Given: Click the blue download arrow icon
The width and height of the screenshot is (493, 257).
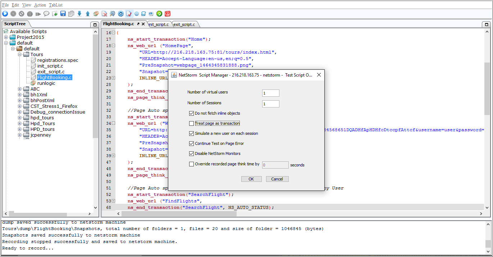Looking at the screenshot, I should click(x=79, y=14).
